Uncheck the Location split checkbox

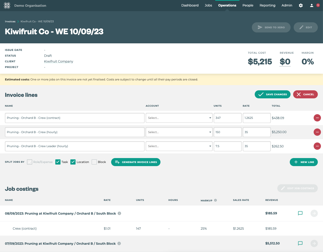click(x=73, y=162)
